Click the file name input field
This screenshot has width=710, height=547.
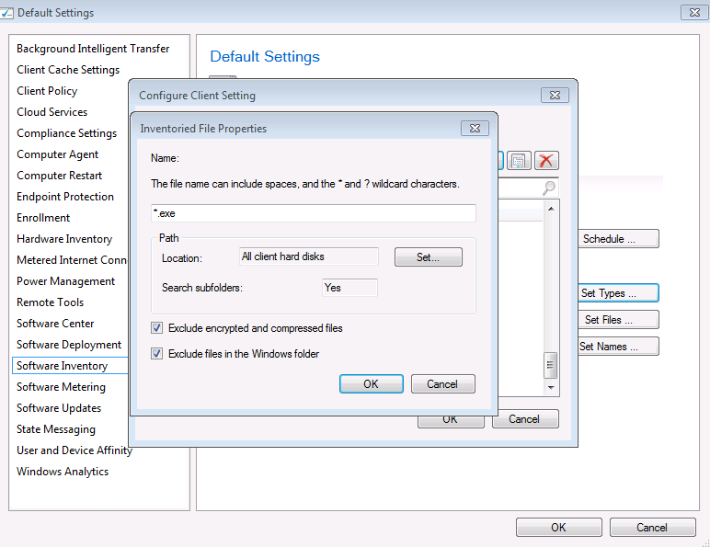313,213
